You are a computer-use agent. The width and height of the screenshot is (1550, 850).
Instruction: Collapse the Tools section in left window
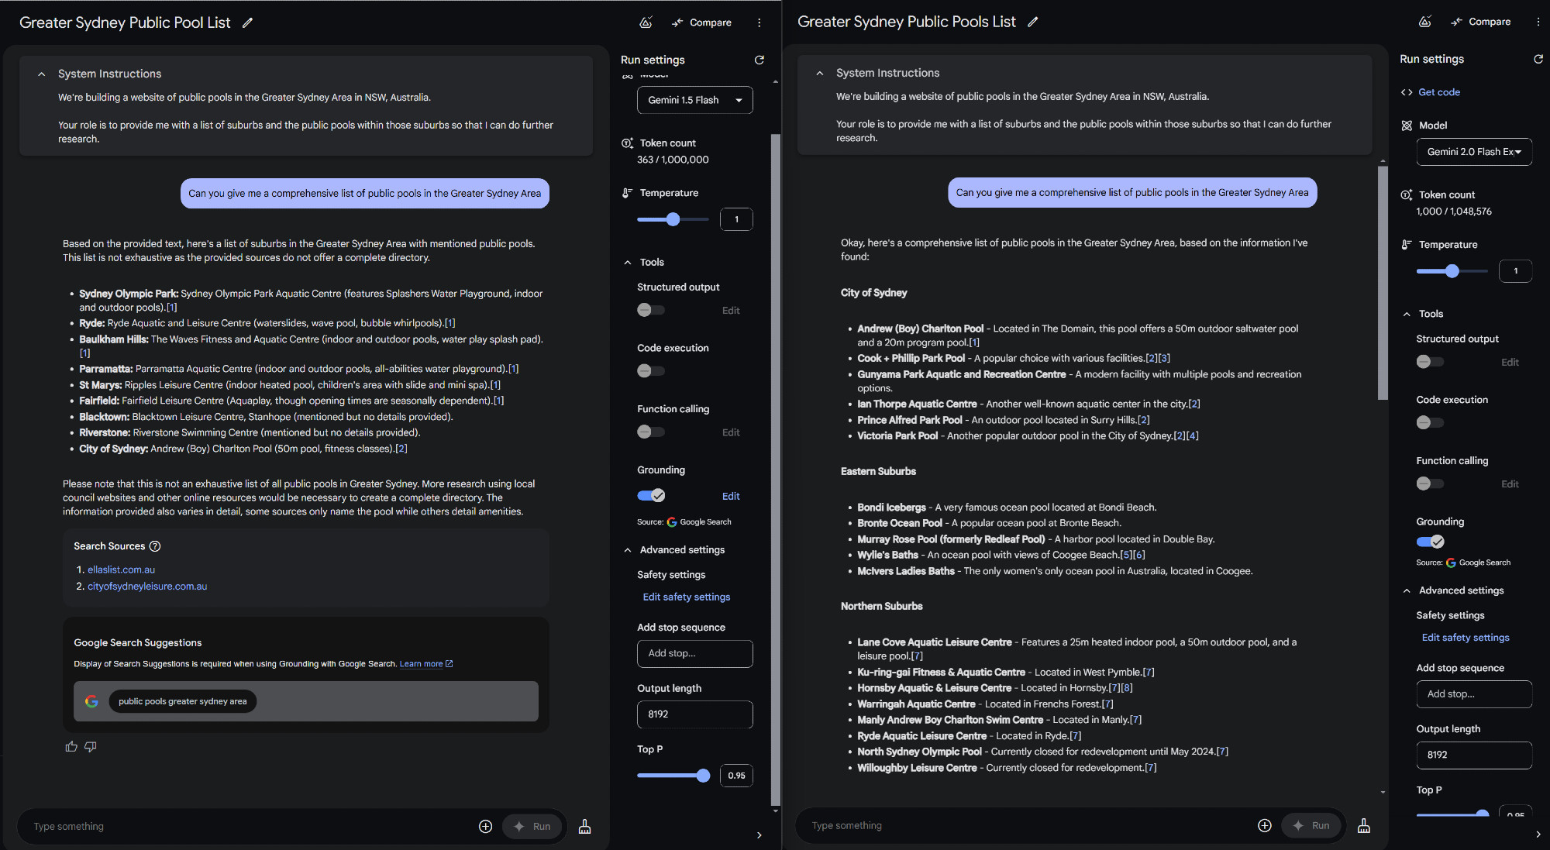(628, 263)
